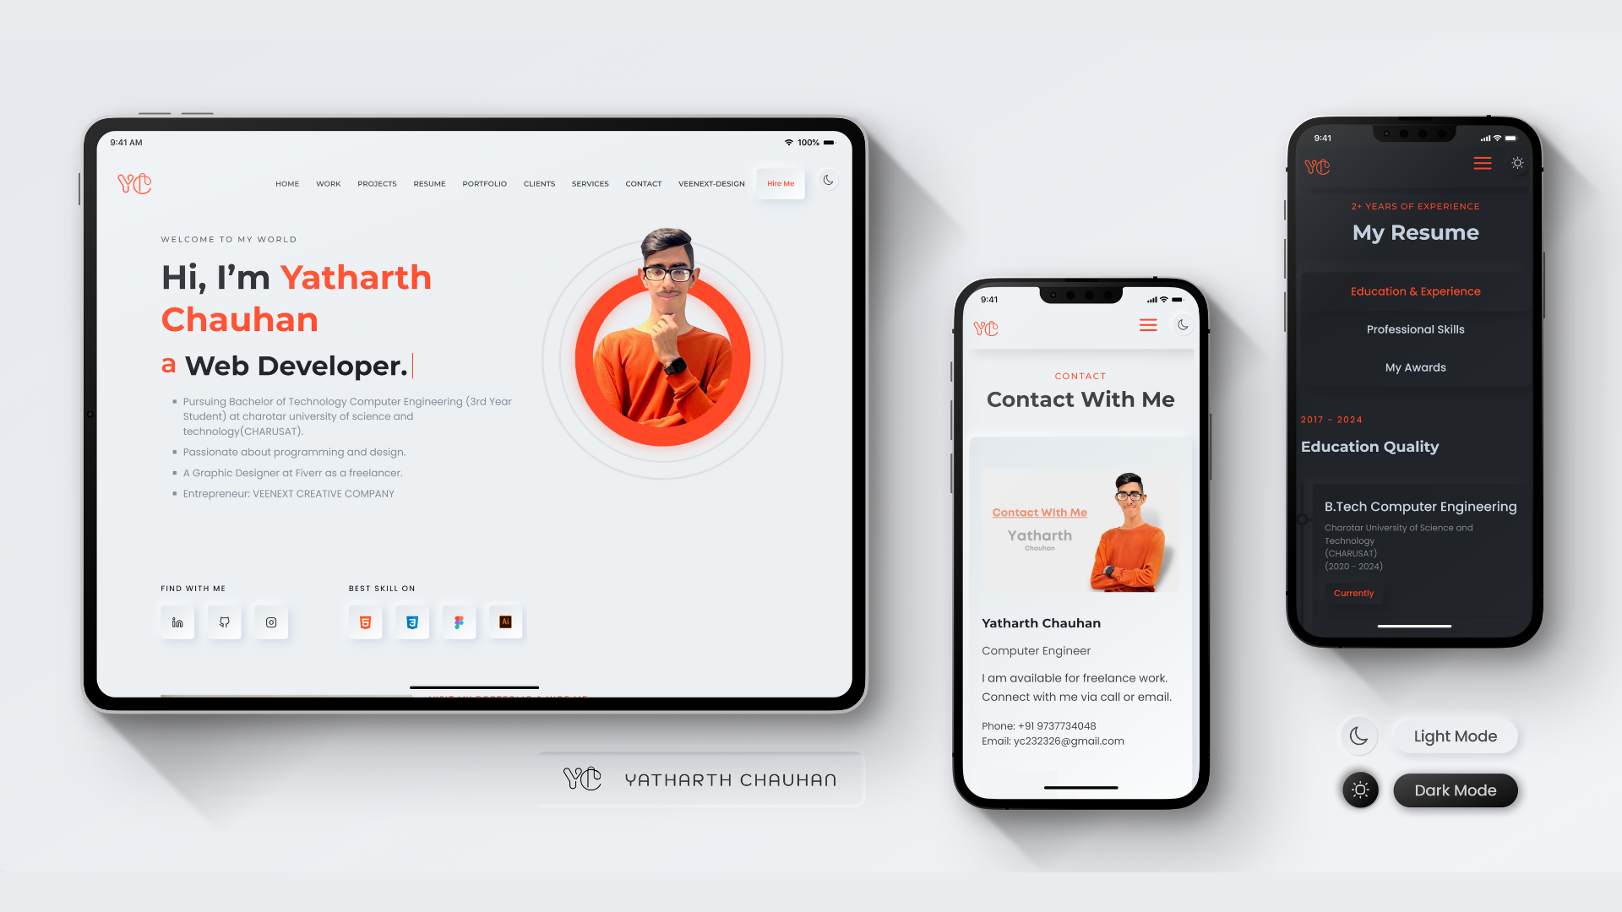The height and width of the screenshot is (912, 1622).
Task: Toggle the hamburger menu on mobile
Action: (x=1149, y=325)
